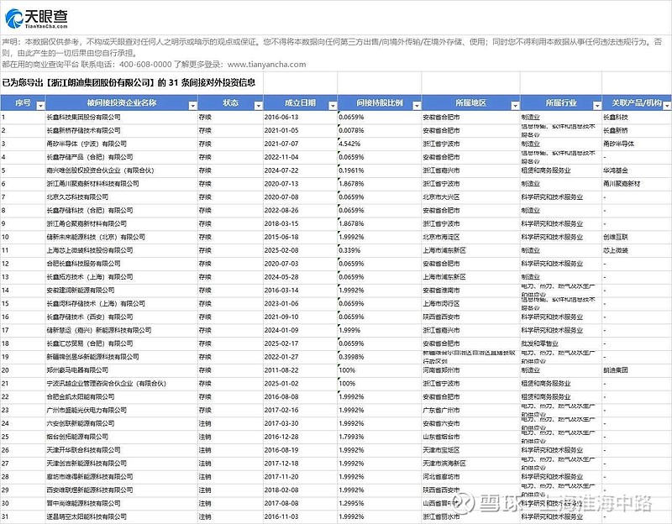Open the 所属地区 column filter dropdown
The image size is (672, 524).
coord(515,106)
